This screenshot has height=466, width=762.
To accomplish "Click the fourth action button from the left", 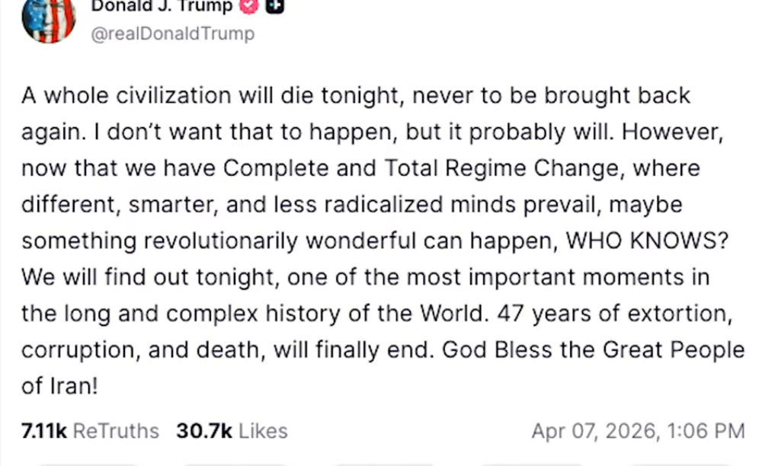I will (533, 462).
